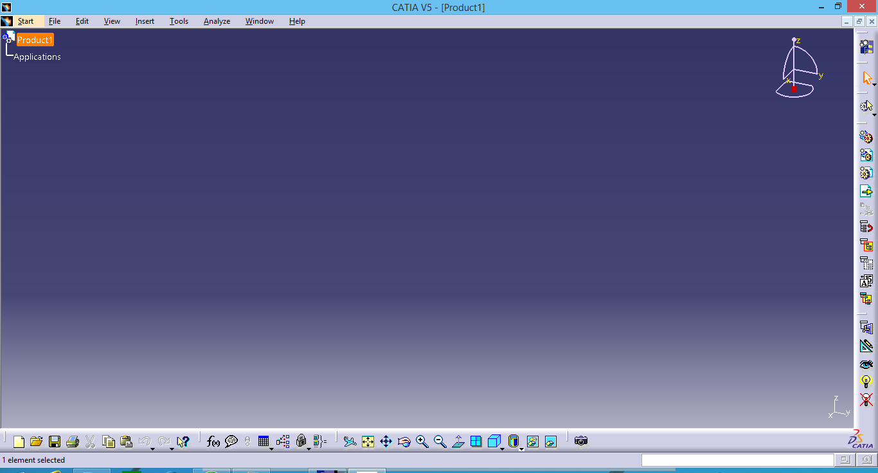878x473 pixels.
Task: Click the Zoom In magnifier
Action: [x=422, y=442]
